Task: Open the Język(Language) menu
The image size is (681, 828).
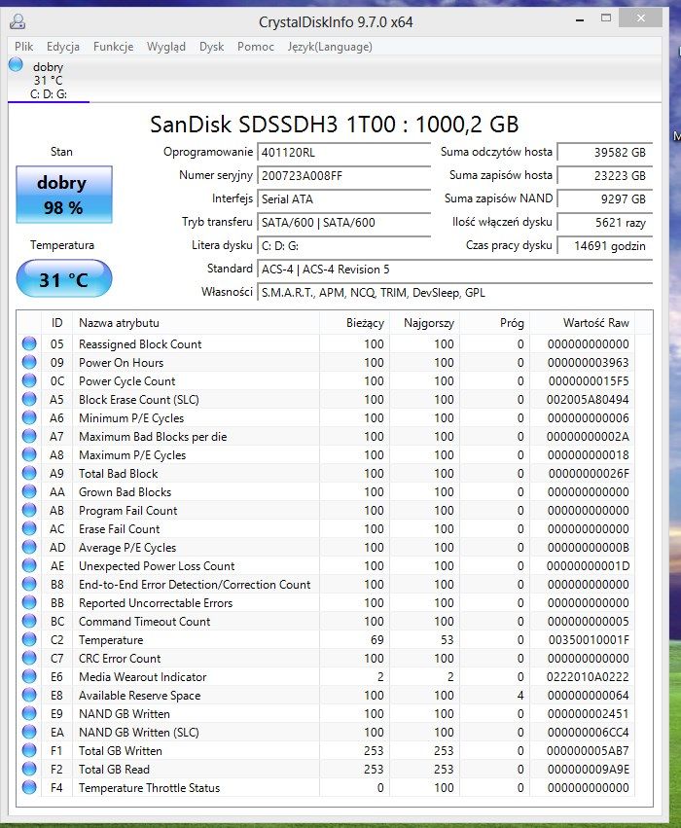Action: [330, 47]
